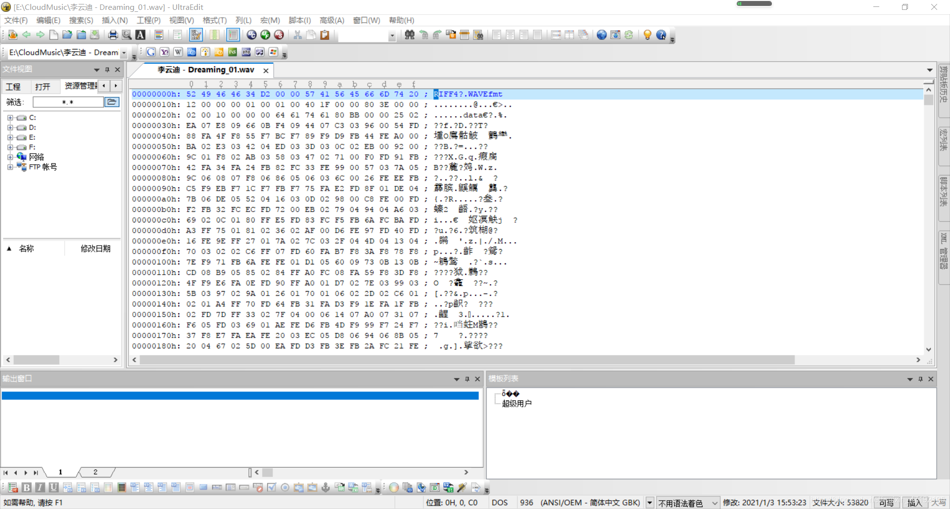Click the HTML checkbox insert icon
The height and width of the screenshot is (509, 950).
pyautogui.click(x=271, y=487)
